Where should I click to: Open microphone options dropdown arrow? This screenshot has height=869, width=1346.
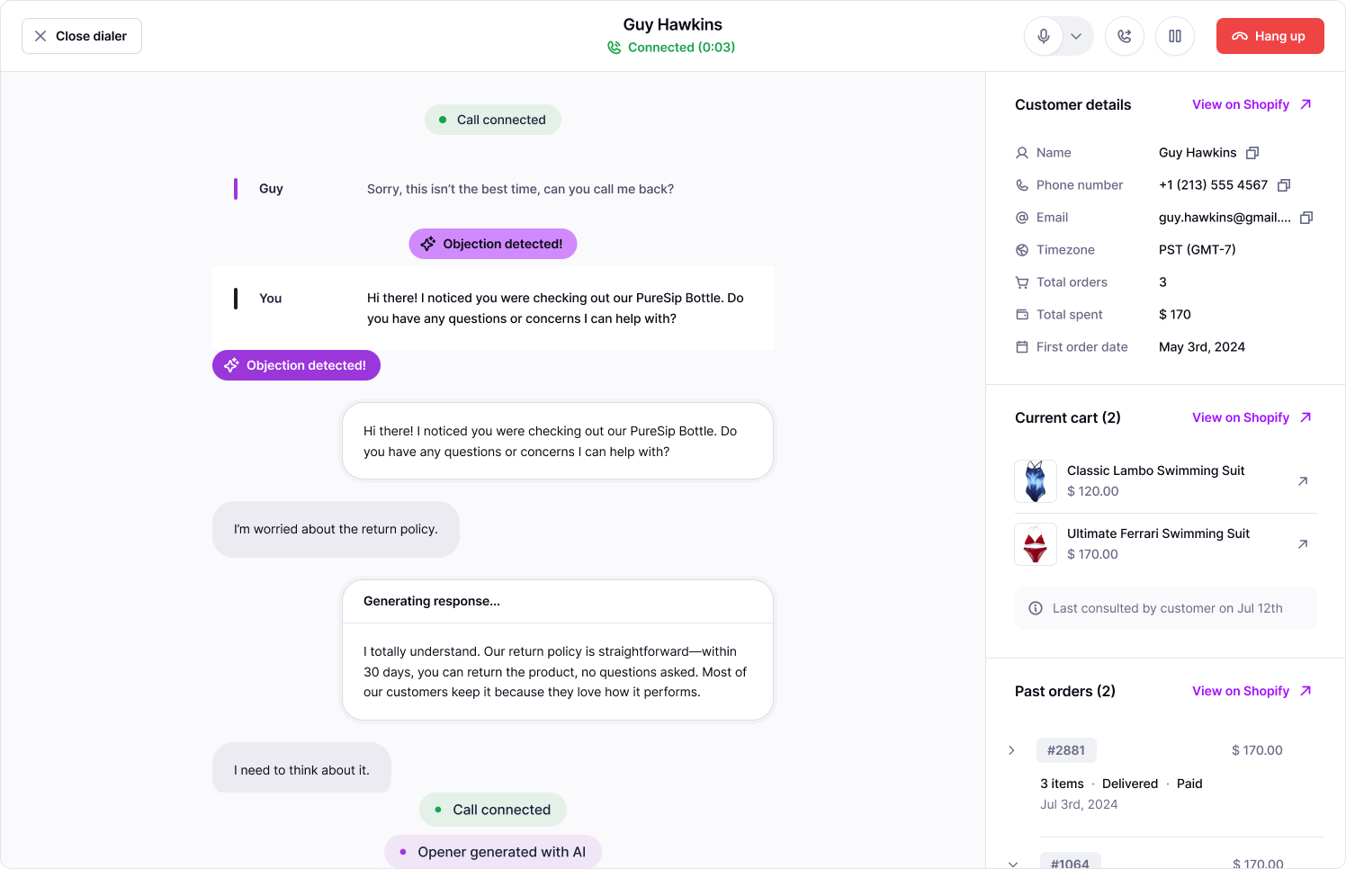pos(1076,36)
